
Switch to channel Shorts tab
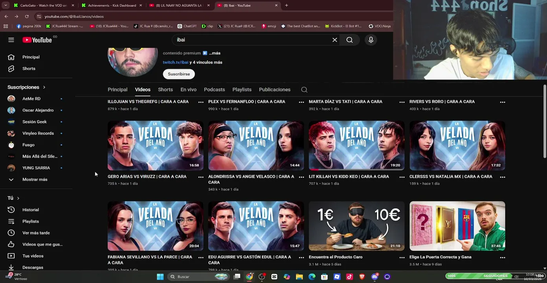coord(165,90)
